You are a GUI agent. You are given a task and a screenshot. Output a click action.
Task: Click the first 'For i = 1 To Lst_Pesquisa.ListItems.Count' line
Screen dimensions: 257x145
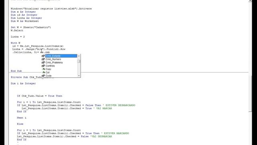pyautogui.click(x=49, y=102)
